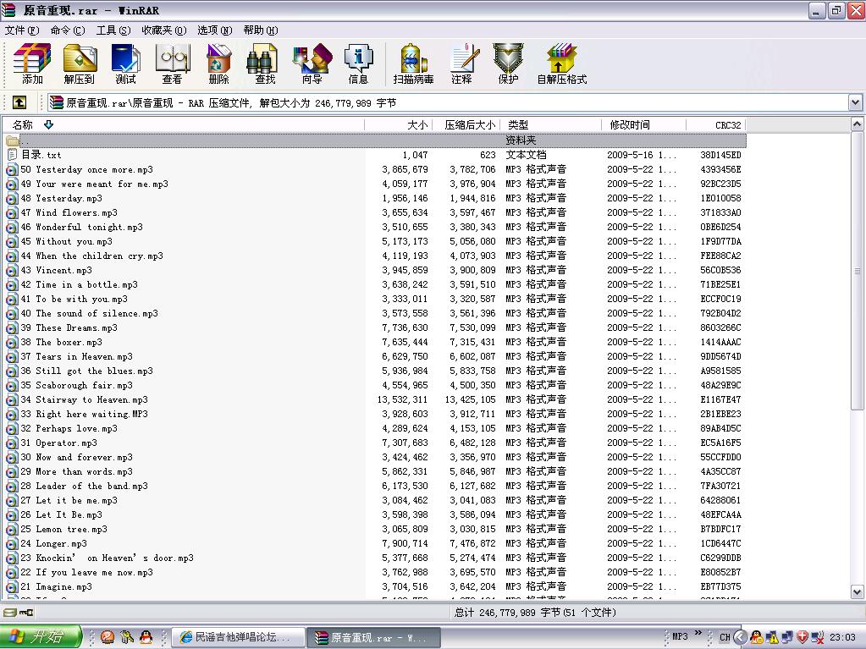The width and height of the screenshot is (866, 649).
Task: Show archive 信息 (Info) toolbar icon
Action: click(358, 63)
